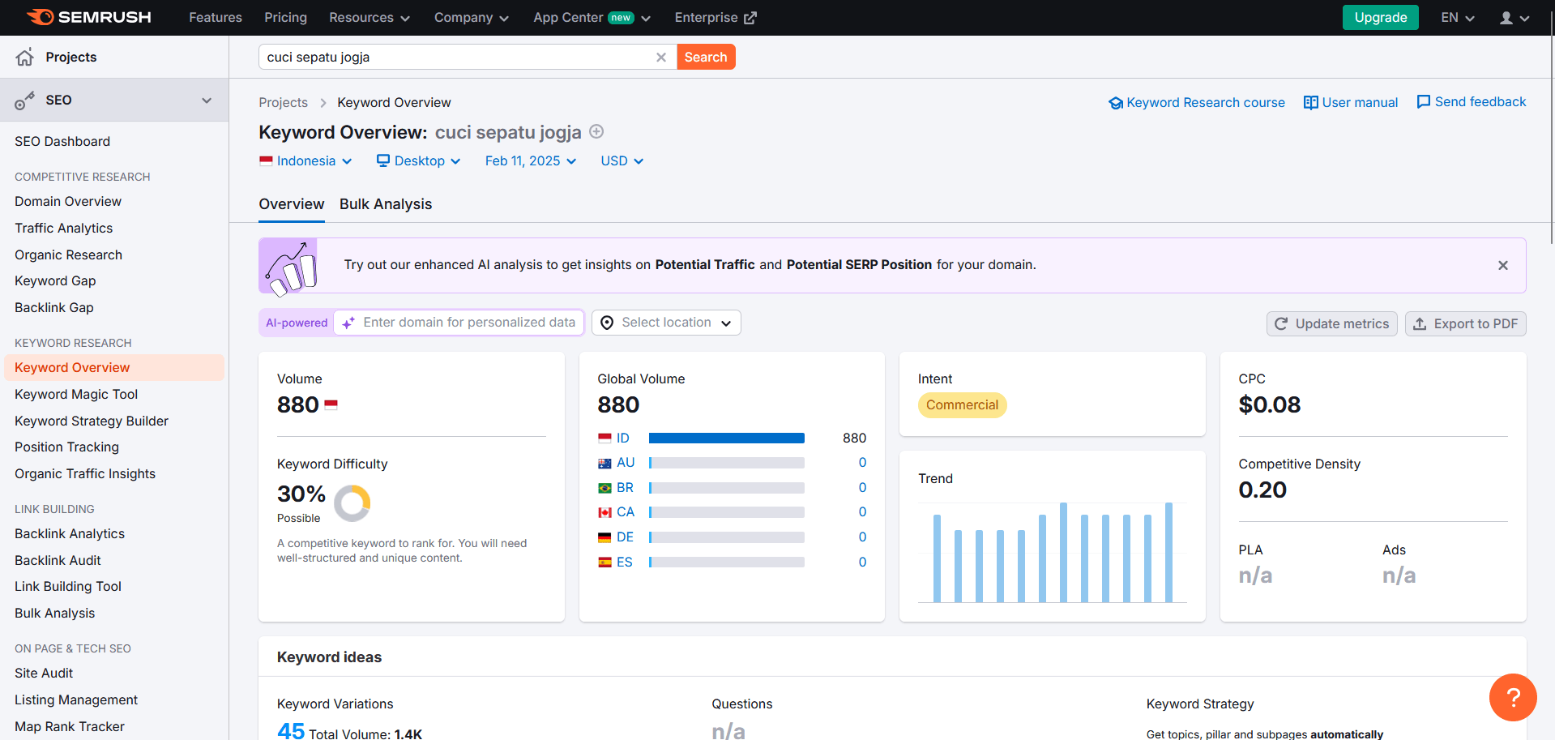Click the User manual book icon

(1310, 103)
